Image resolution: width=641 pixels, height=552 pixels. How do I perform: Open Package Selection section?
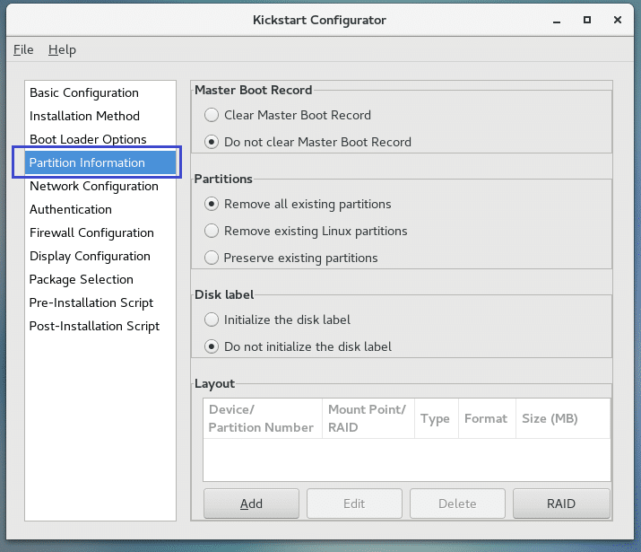coord(81,279)
